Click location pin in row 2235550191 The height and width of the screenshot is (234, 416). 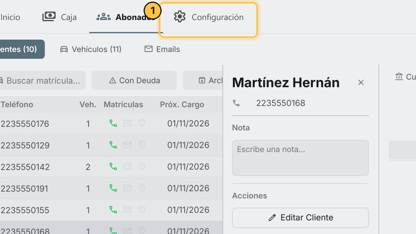click(x=142, y=188)
